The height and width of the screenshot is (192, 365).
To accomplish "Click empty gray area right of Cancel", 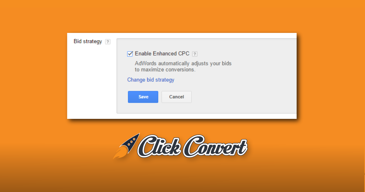I will (243, 97).
